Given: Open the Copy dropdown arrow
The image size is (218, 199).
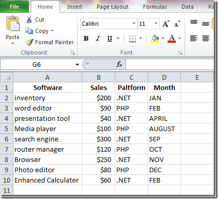Looking at the screenshot, I should [x=52, y=31].
